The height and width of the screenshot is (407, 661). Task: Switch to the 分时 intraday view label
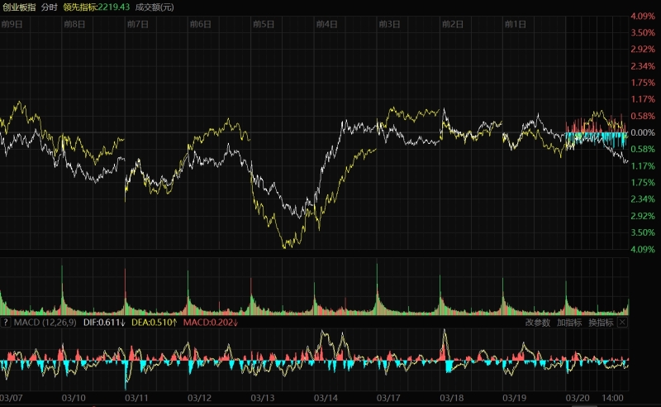click(50, 7)
